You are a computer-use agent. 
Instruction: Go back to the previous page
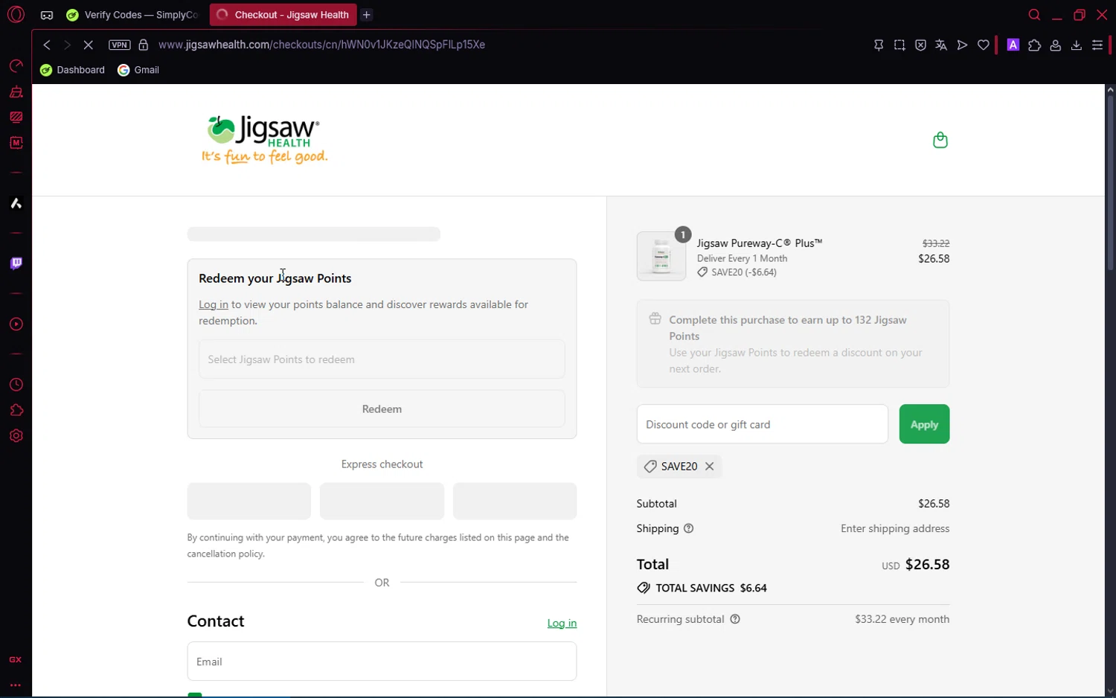click(x=47, y=45)
